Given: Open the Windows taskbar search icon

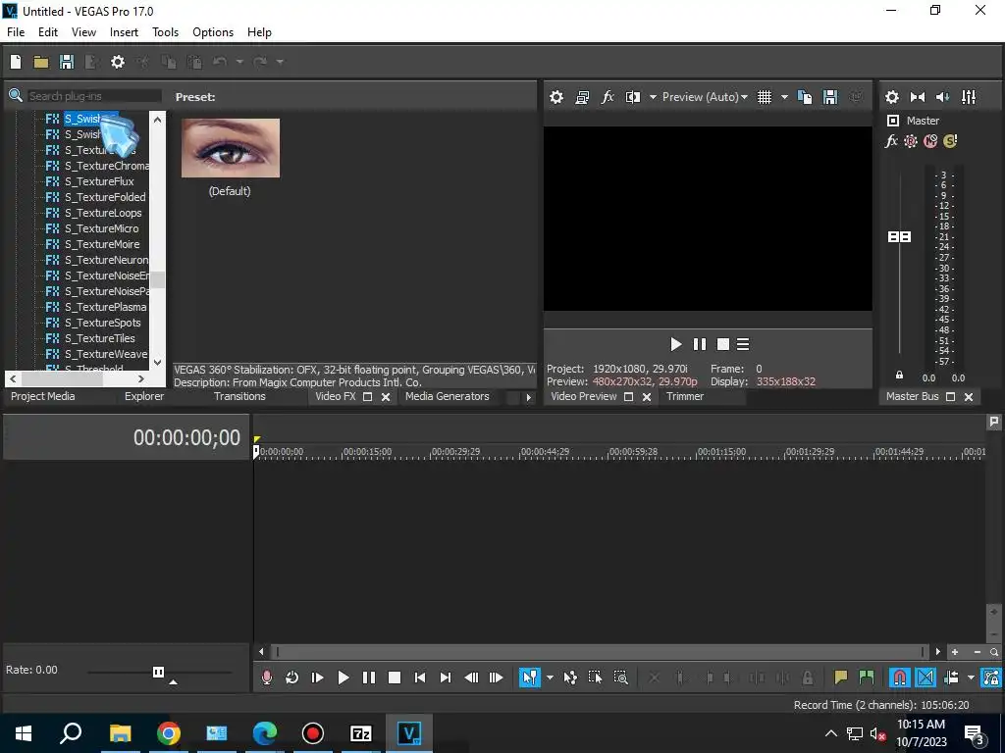Looking at the screenshot, I should [x=71, y=732].
